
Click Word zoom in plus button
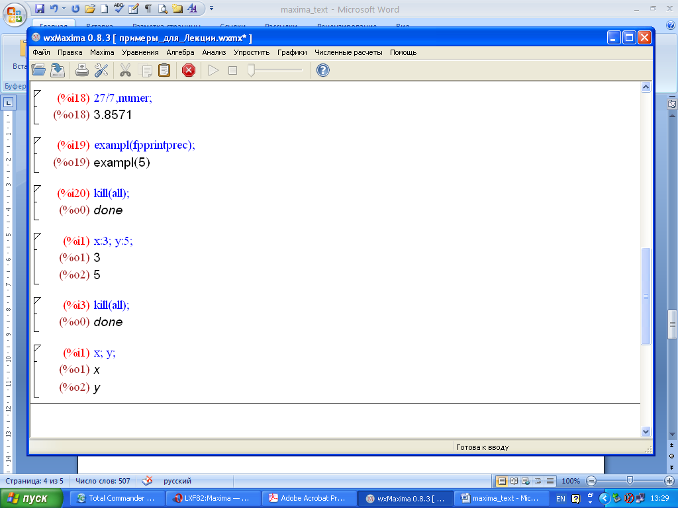669,481
